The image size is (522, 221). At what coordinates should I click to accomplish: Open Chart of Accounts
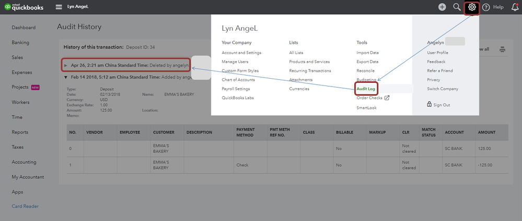(238, 80)
